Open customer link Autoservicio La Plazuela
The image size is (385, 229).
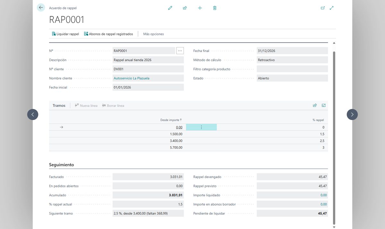click(132, 78)
